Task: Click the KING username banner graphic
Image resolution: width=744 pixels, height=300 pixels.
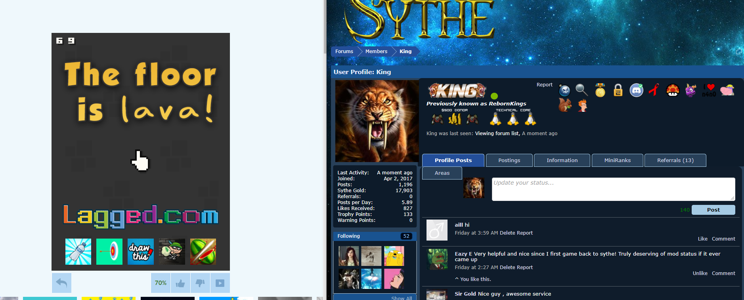Action: tap(457, 91)
